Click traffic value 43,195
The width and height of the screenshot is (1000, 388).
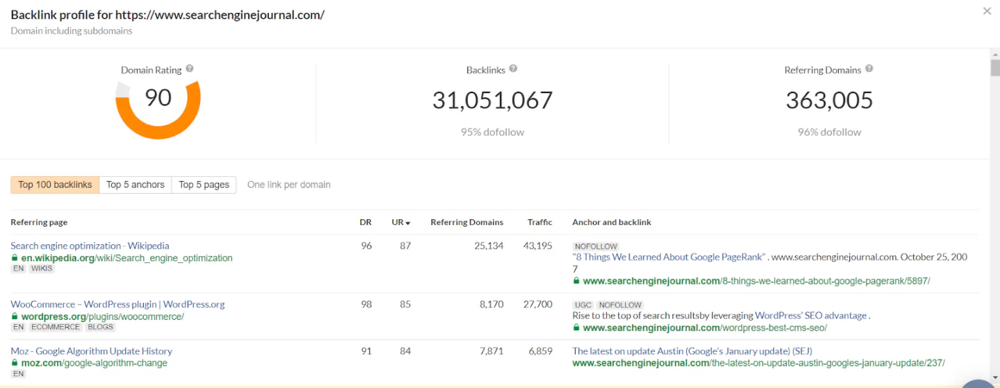pos(537,246)
